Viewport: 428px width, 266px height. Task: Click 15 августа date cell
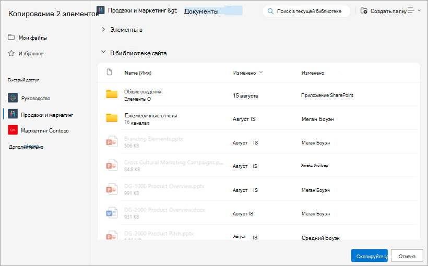[x=245, y=96]
